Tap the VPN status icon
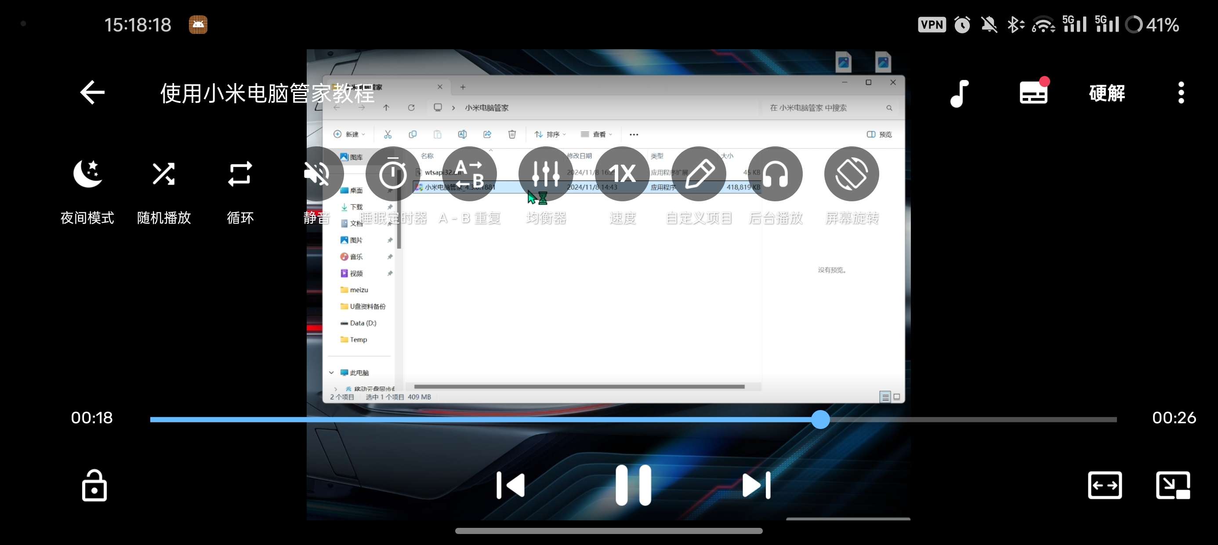Viewport: 1218px width, 545px height. [x=932, y=25]
